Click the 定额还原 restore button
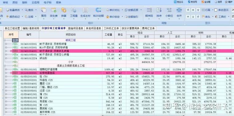The width and height of the screenshot is (234, 116). (x=131, y=10)
